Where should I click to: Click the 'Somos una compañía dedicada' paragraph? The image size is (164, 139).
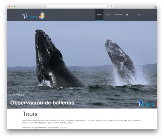(x=82, y=122)
